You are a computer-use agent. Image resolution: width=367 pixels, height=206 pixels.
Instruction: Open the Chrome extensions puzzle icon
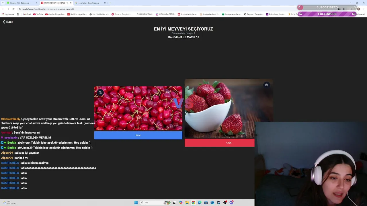351,9
